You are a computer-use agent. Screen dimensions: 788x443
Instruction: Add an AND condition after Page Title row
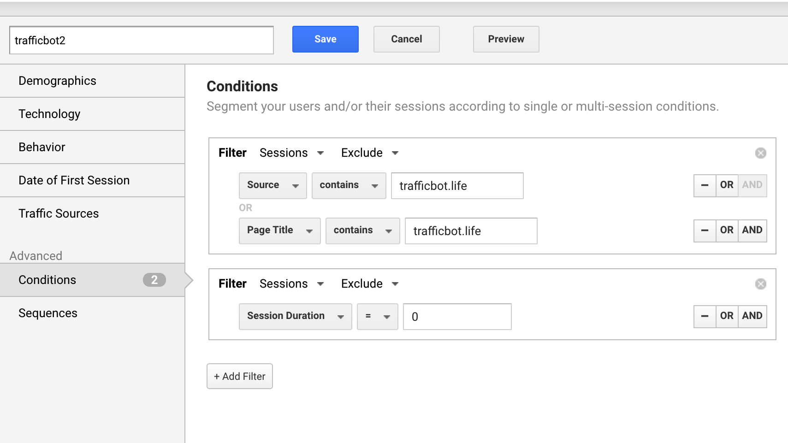pos(752,230)
